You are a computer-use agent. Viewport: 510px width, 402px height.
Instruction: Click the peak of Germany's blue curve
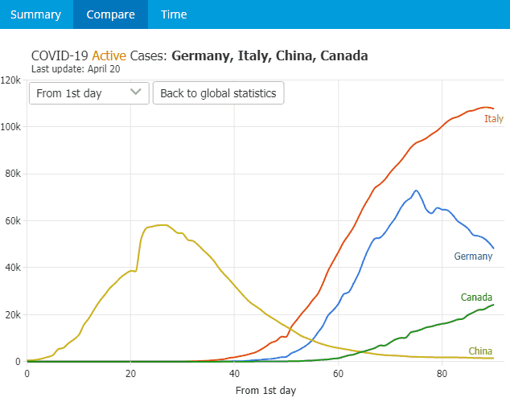(416, 191)
